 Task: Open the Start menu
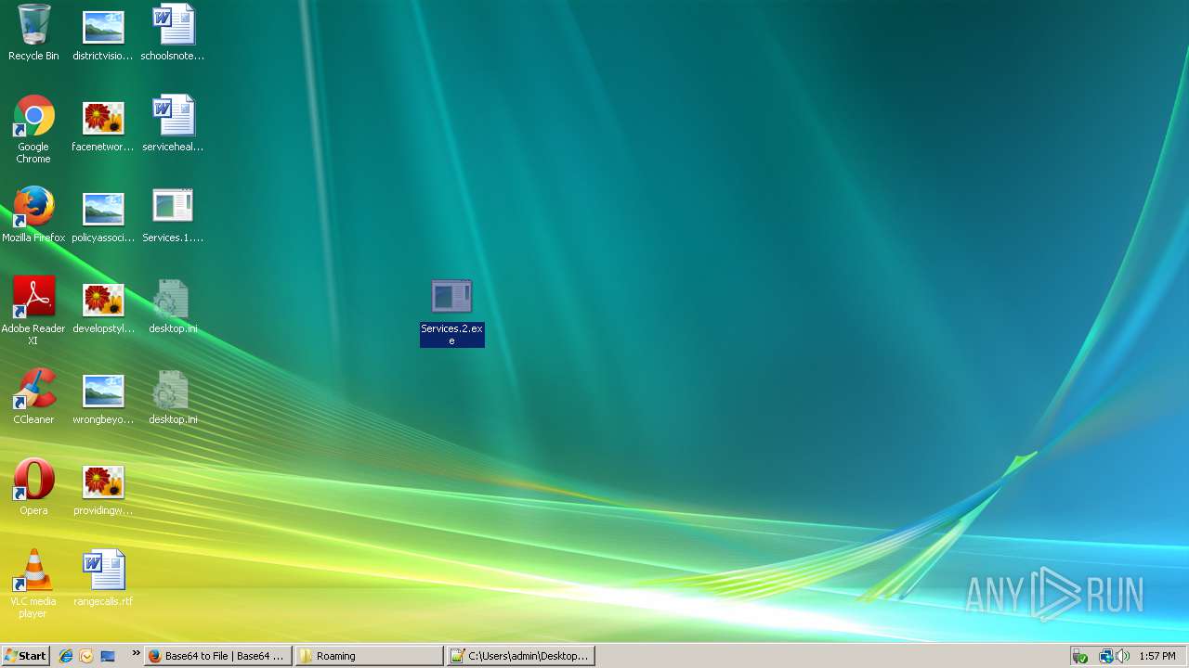(x=25, y=656)
